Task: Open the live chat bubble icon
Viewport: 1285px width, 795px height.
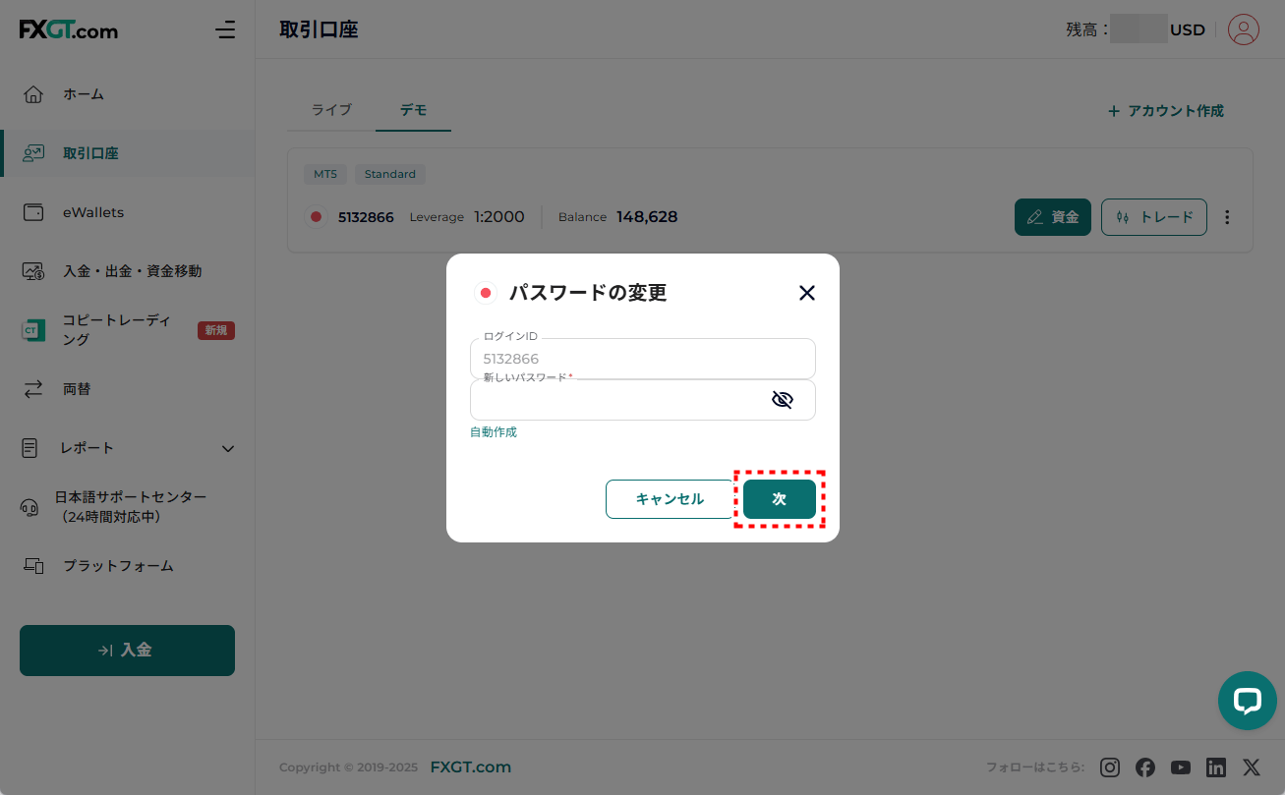Action: pyautogui.click(x=1247, y=701)
